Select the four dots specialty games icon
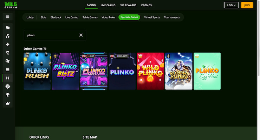 (7, 78)
